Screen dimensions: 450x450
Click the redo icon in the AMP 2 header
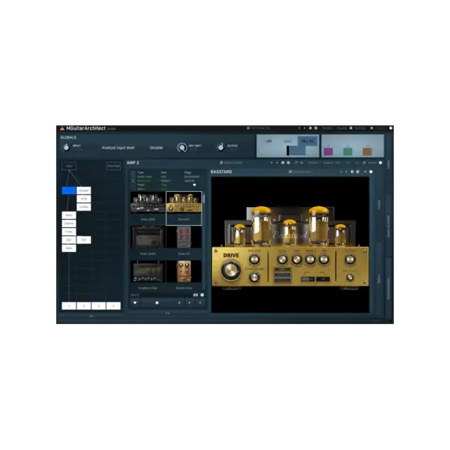point(301,163)
